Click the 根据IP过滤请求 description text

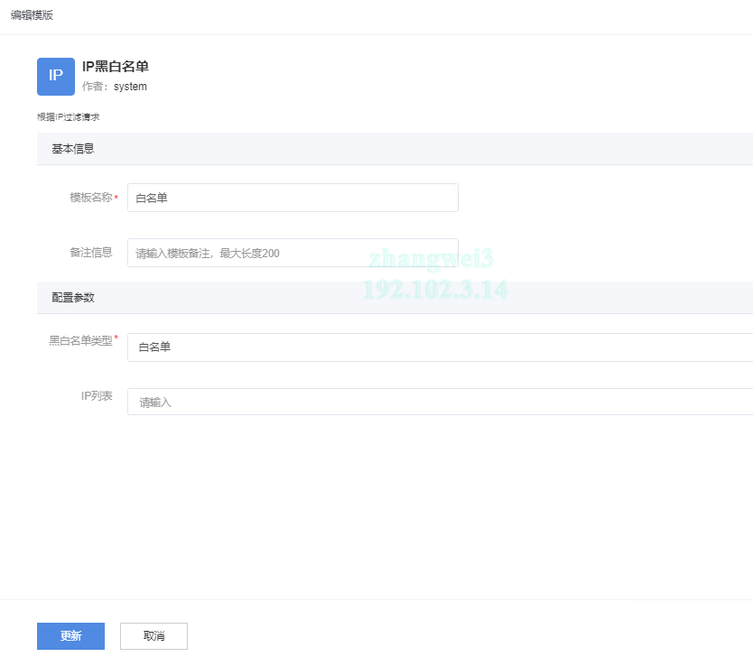(68, 117)
